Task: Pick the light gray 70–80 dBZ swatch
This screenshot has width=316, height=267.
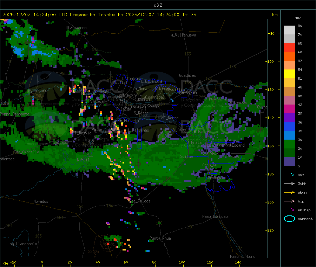Action: [289, 30]
